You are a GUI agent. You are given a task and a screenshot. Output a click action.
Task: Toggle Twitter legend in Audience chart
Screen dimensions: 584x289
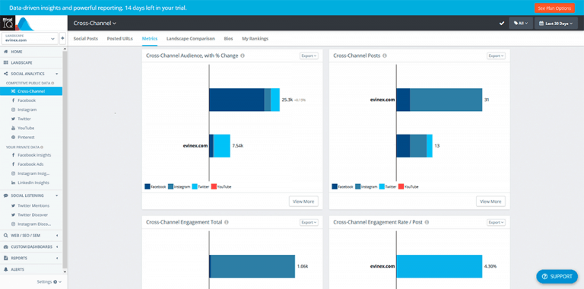201,186
